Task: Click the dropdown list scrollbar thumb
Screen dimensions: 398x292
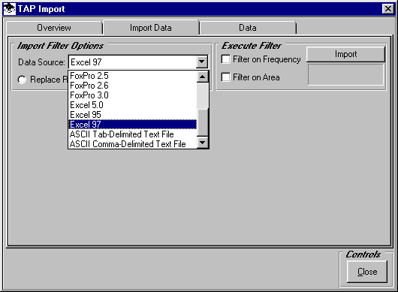Action: coord(202,123)
